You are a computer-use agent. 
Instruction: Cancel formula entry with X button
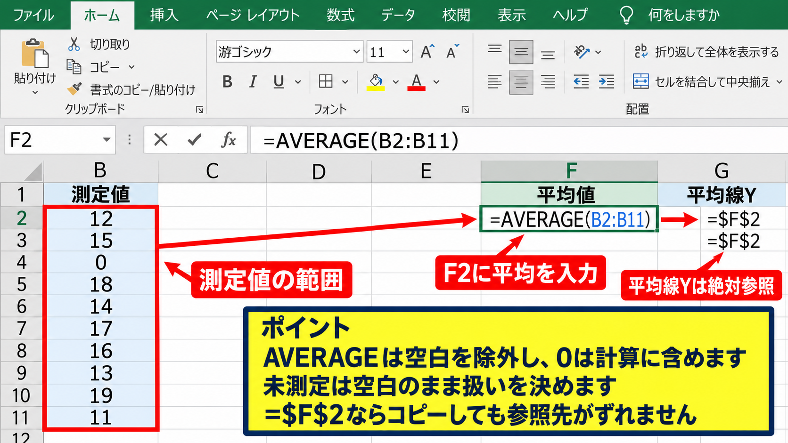pos(161,140)
